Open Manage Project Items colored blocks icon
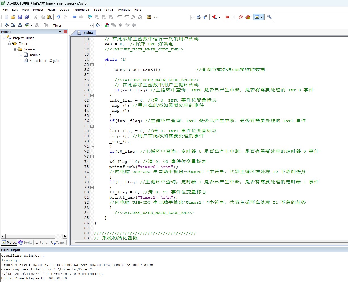Image resolution: width=348 pixels, height=282 pixels. (x=107, y=25)
